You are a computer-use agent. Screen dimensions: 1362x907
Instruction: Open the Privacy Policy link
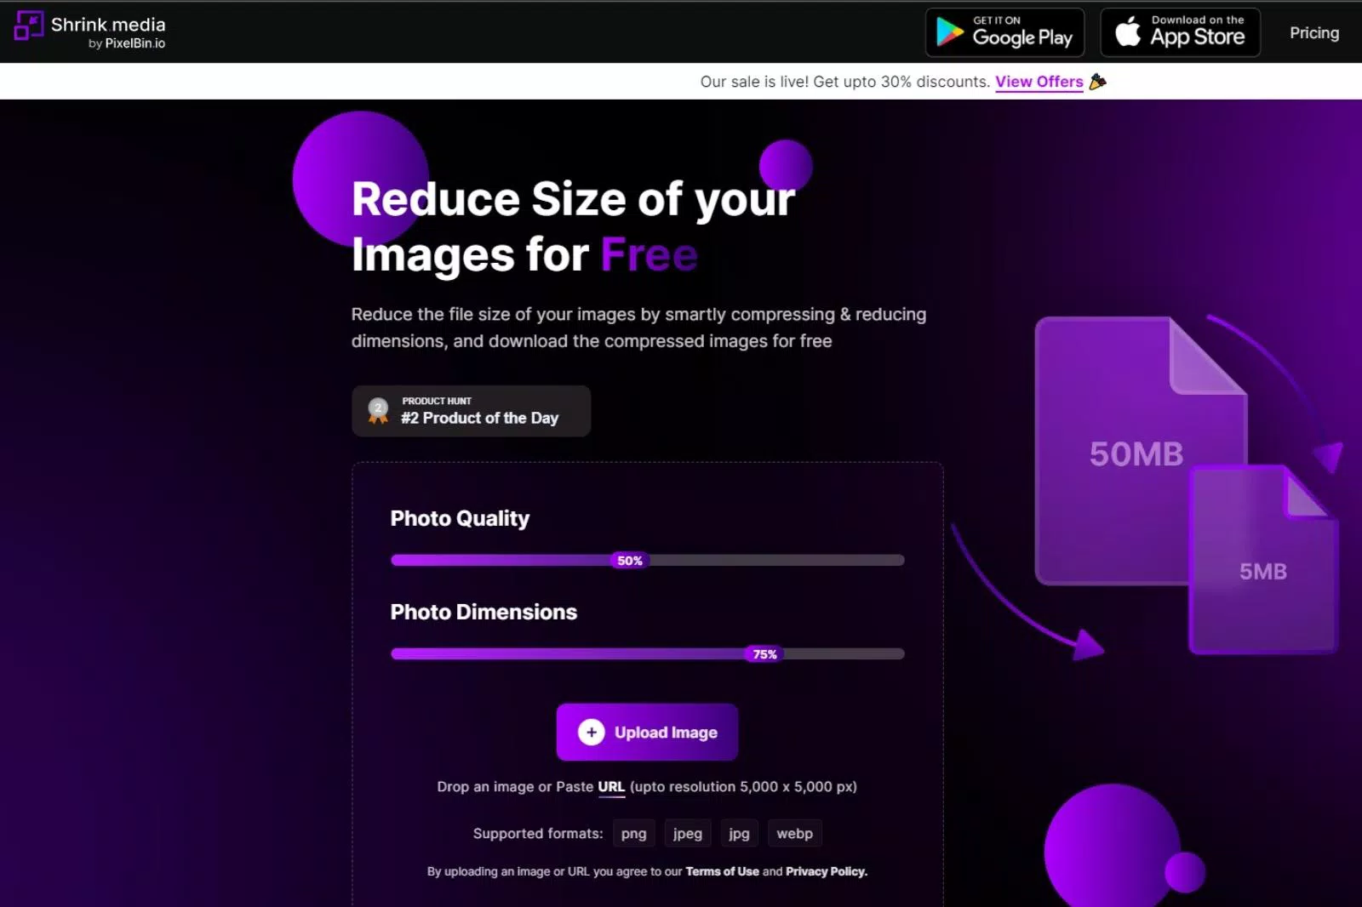tap(826, 871)
